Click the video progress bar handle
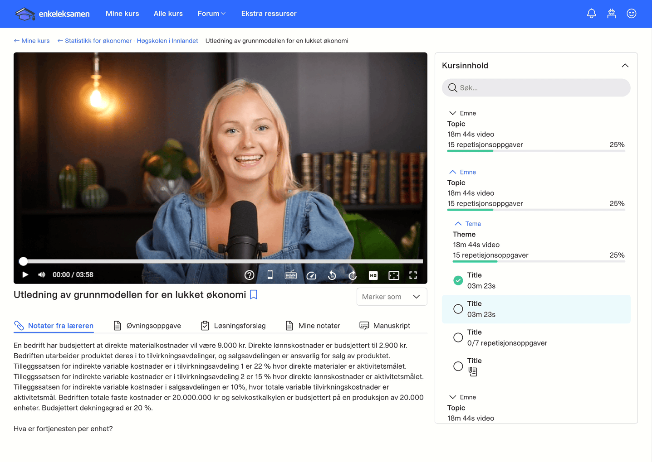 coord(23,261)
